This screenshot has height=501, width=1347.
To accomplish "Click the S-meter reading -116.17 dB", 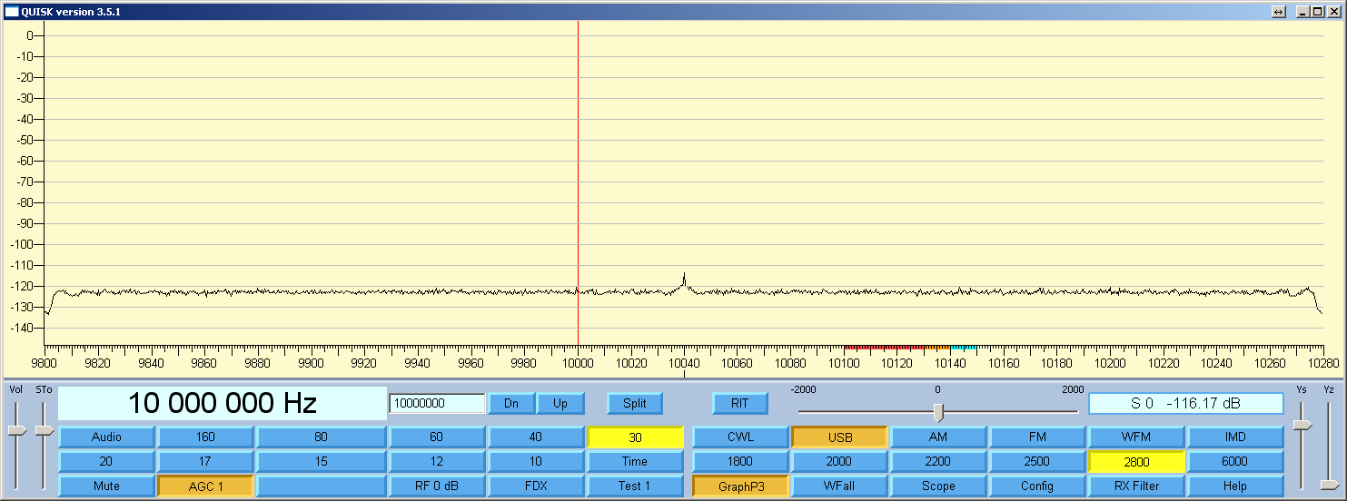I will click(x=1186, y=403).
